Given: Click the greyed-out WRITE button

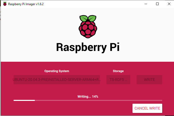Looking at the screenshot, I should (x=149, y=80).
